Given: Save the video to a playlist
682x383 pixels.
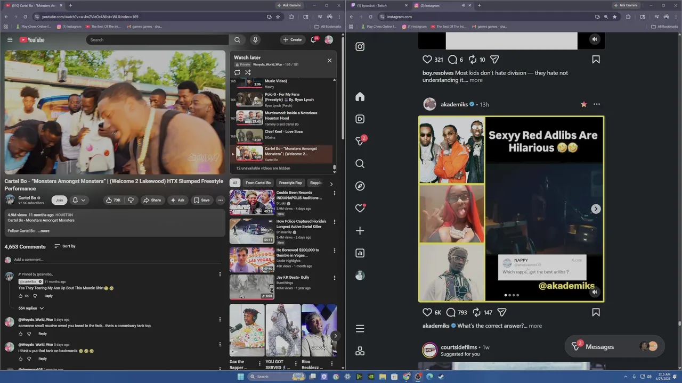Looking at the screenshot, I should (201, 200).
